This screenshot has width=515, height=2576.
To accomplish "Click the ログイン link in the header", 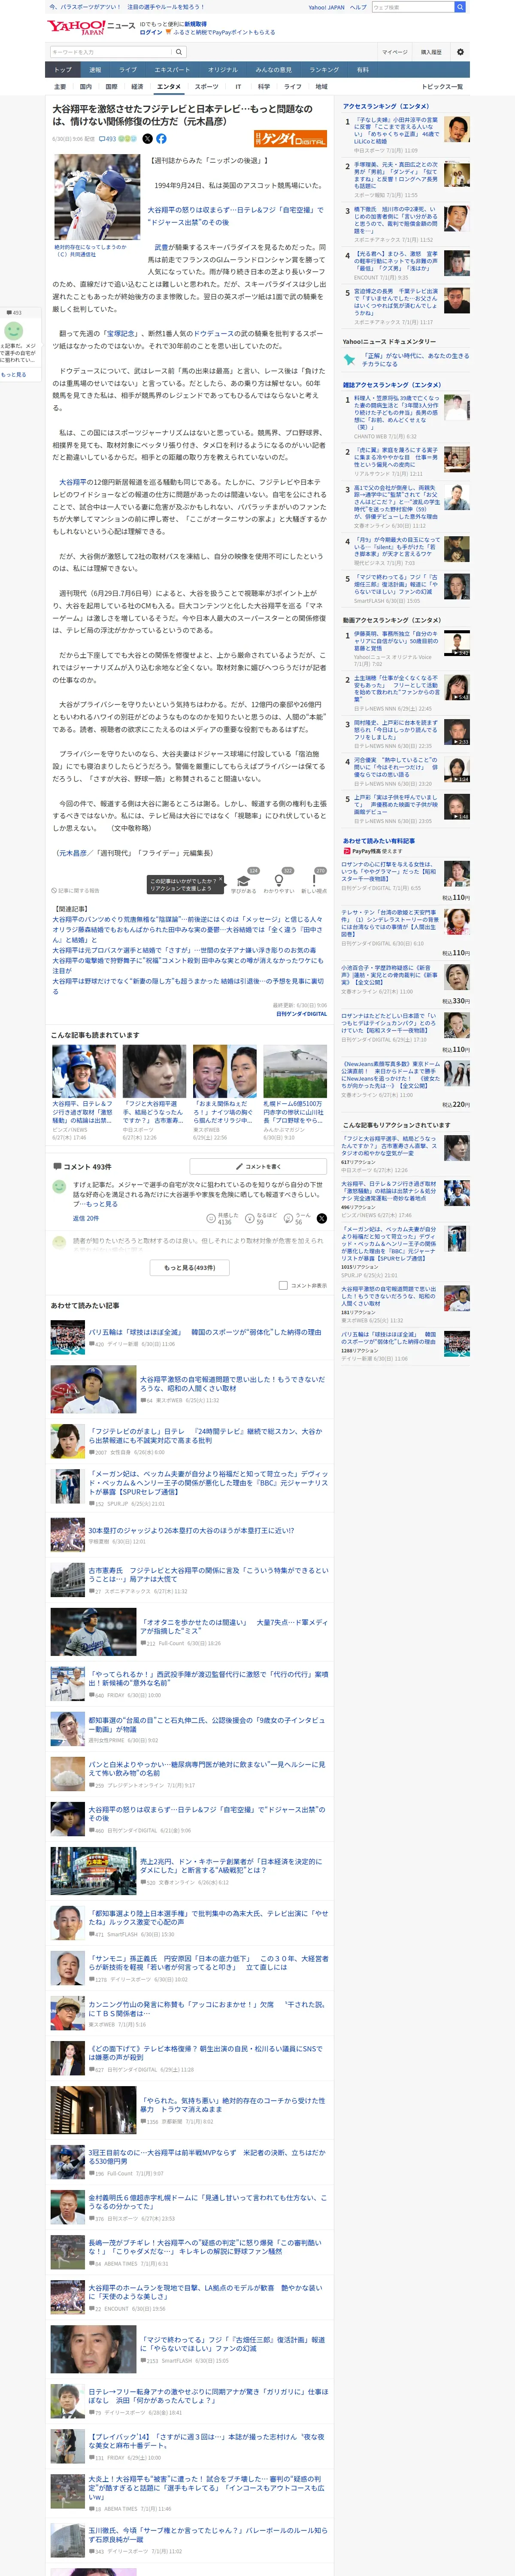I will 151,32.
